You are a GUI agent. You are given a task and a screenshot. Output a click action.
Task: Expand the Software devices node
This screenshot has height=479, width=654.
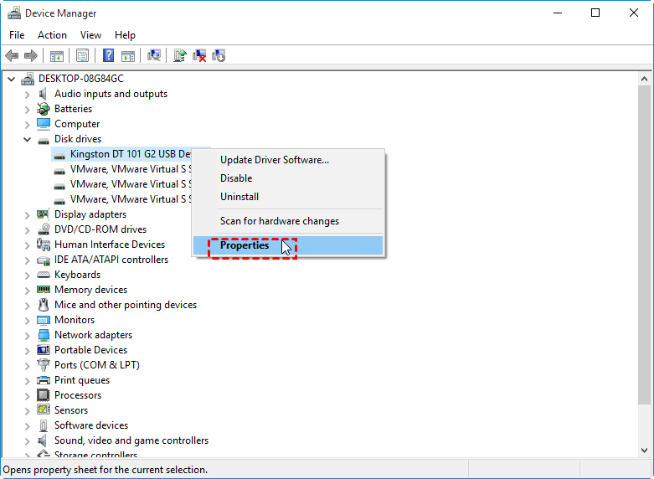(x=27, y=426)
